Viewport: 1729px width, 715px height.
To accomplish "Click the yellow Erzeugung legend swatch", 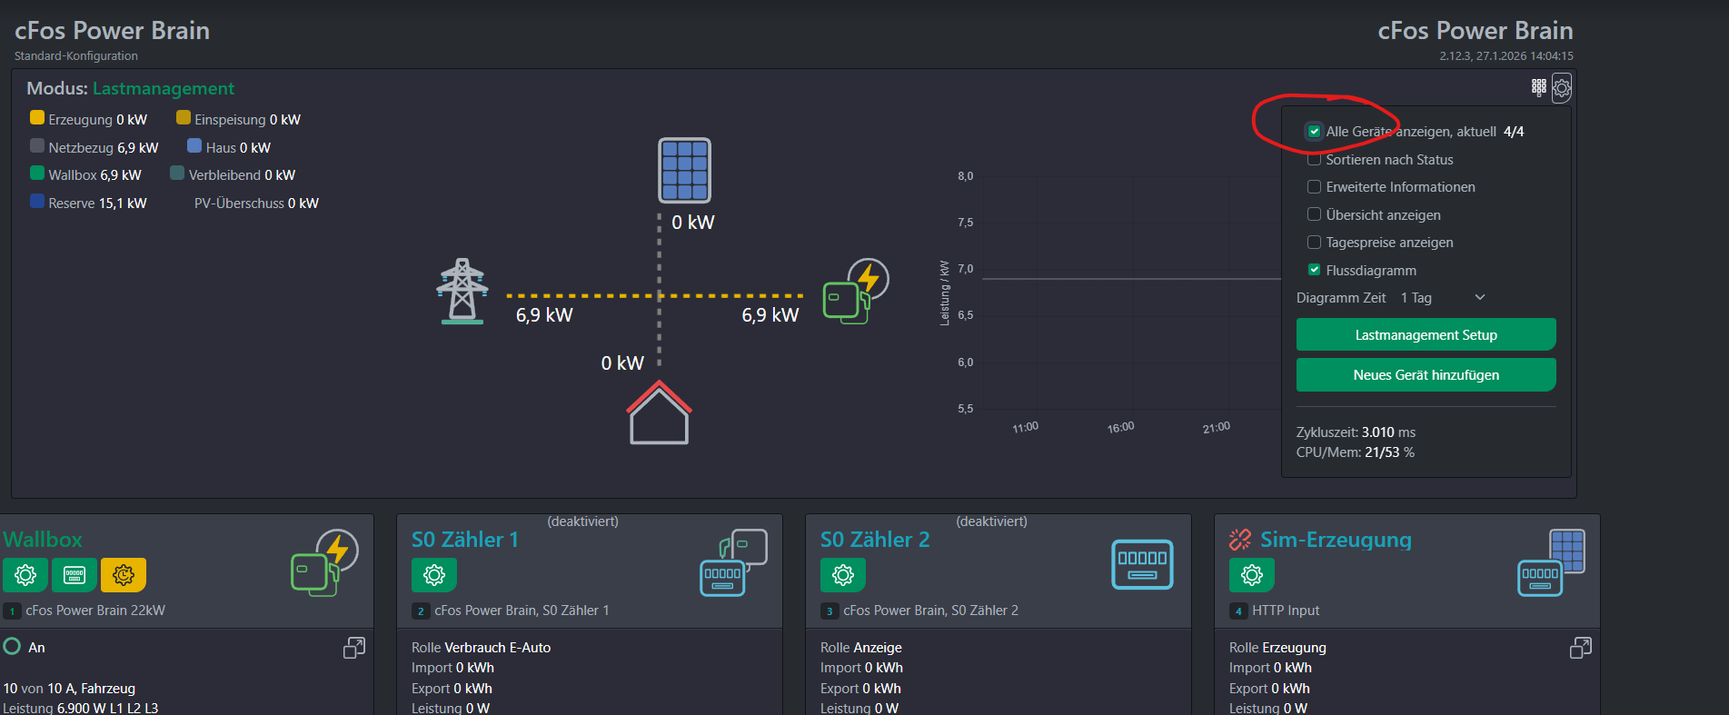I will coord(37,118).
